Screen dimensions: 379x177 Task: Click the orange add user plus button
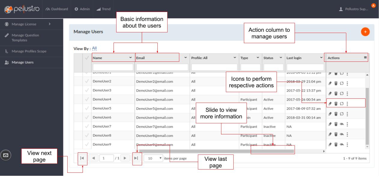tap(365, 31)
